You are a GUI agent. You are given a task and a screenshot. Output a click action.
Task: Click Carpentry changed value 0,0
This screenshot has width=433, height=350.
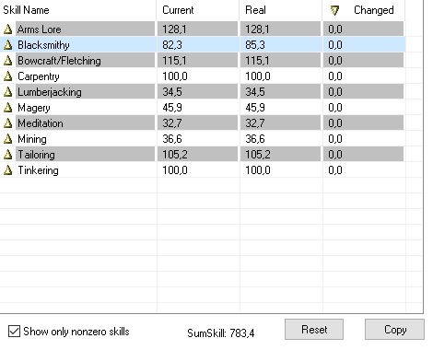click(335, 76)
